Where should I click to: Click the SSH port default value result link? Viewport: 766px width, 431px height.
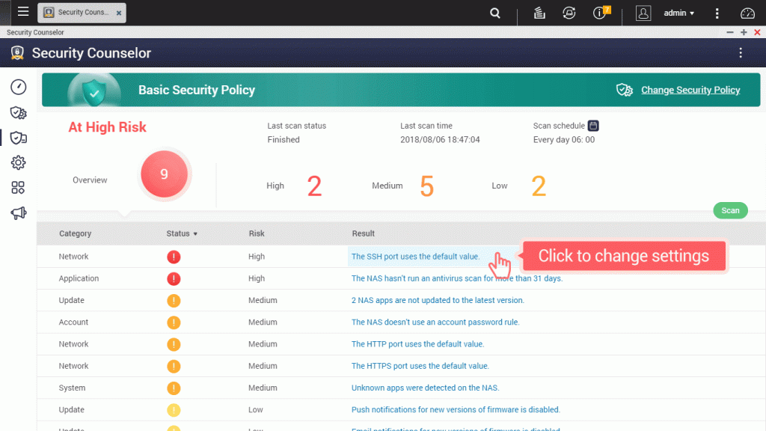pos(415,256)
